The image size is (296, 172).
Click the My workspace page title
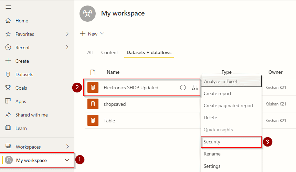pos(123,13)
